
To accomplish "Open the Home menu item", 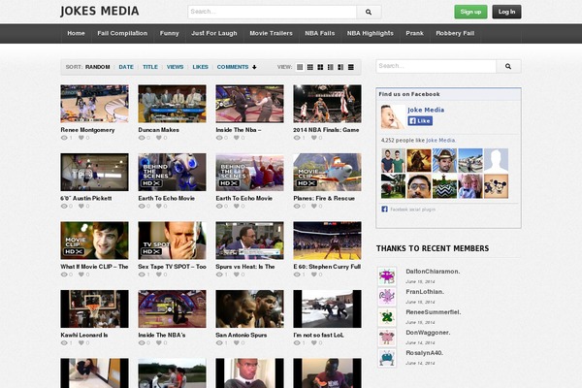I will (76, 33).
